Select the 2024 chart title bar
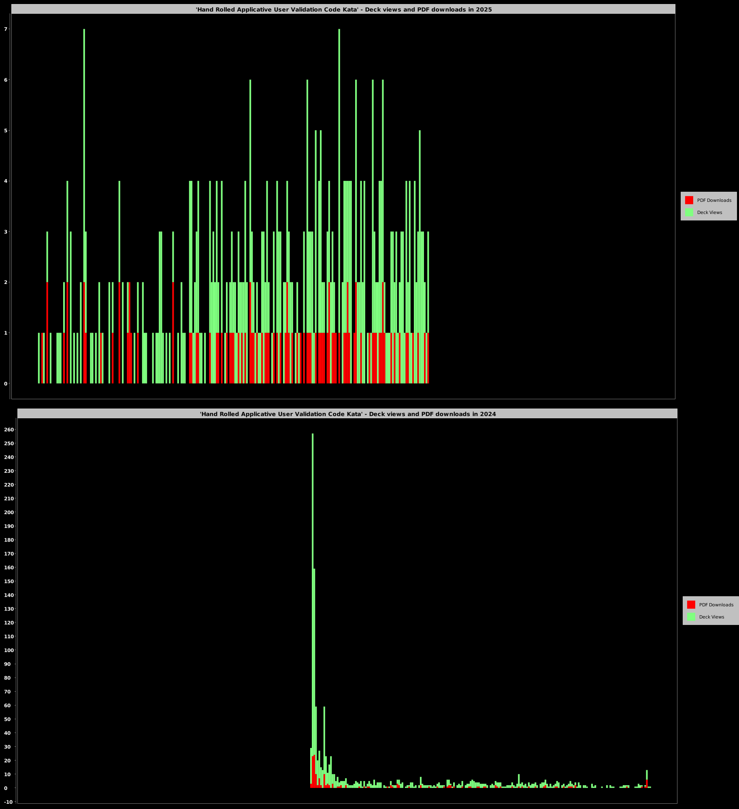 347,414
